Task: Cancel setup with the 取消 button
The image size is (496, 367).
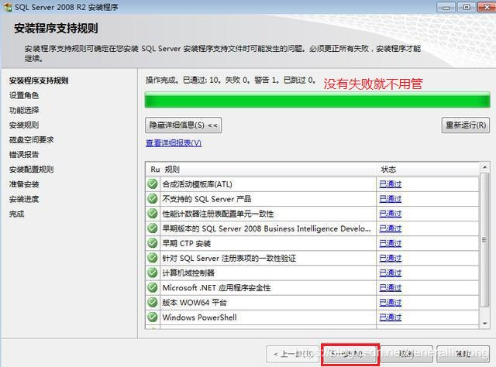Action: (406, 354)
